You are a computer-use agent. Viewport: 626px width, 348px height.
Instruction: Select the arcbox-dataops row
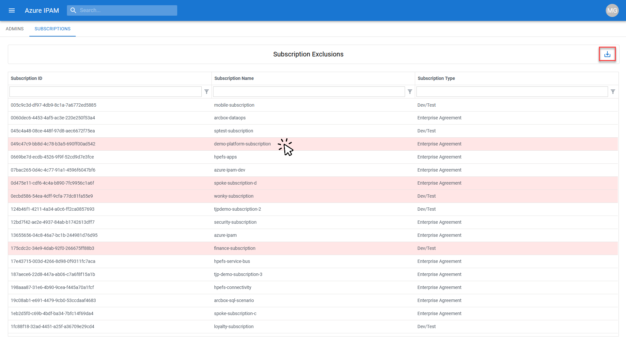(313, 118)
